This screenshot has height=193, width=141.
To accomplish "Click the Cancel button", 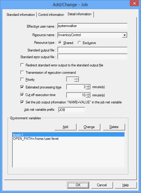I will [x=102, y=185].
